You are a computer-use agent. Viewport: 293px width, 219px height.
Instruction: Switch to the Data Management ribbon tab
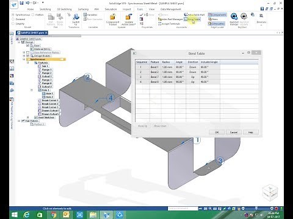170,9
